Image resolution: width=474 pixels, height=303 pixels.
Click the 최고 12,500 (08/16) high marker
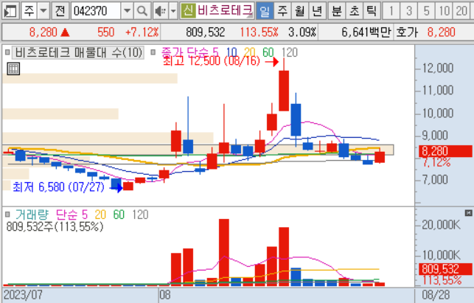pos(212,61)
